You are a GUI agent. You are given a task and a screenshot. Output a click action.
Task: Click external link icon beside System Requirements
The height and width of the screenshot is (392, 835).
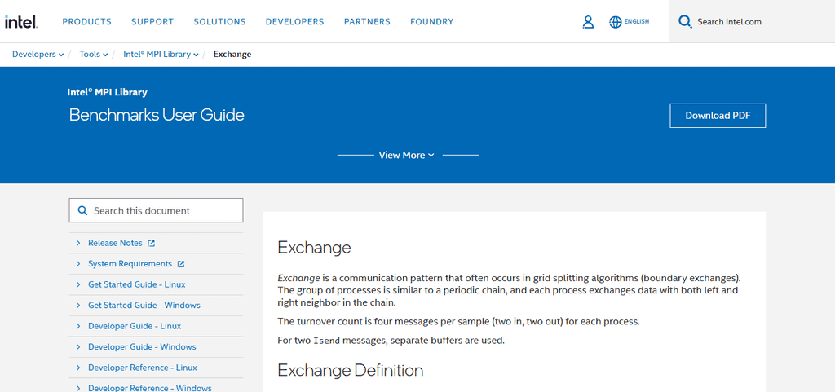(181, 264)
